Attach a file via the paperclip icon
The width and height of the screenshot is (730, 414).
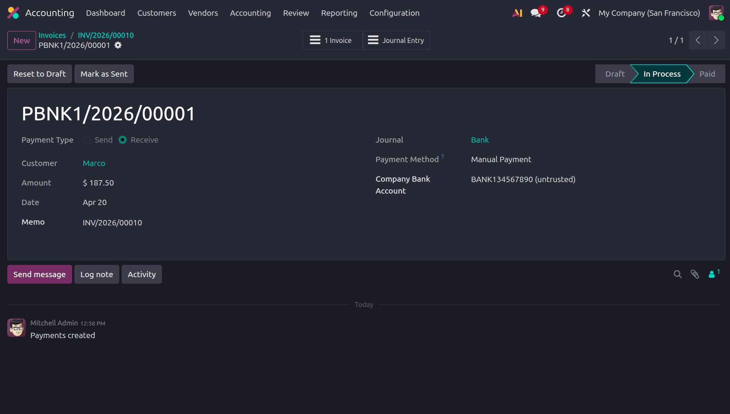click(x=695, y=274)
